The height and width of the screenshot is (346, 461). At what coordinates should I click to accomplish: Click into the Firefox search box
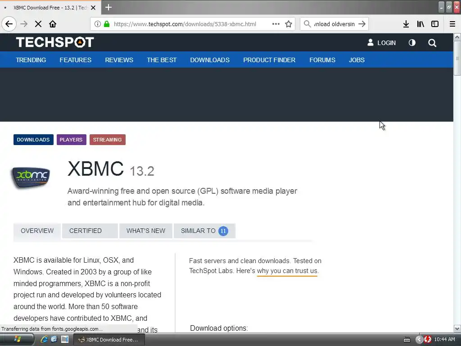click(334, 24)
